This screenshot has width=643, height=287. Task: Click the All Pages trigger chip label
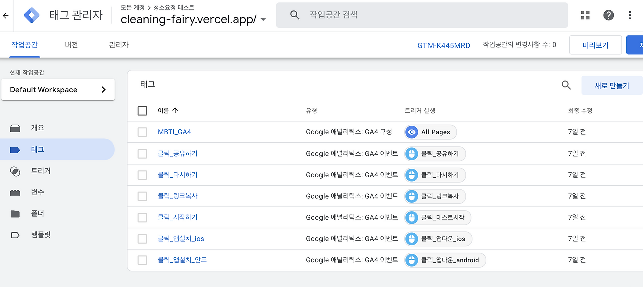(x=436, y=132)
